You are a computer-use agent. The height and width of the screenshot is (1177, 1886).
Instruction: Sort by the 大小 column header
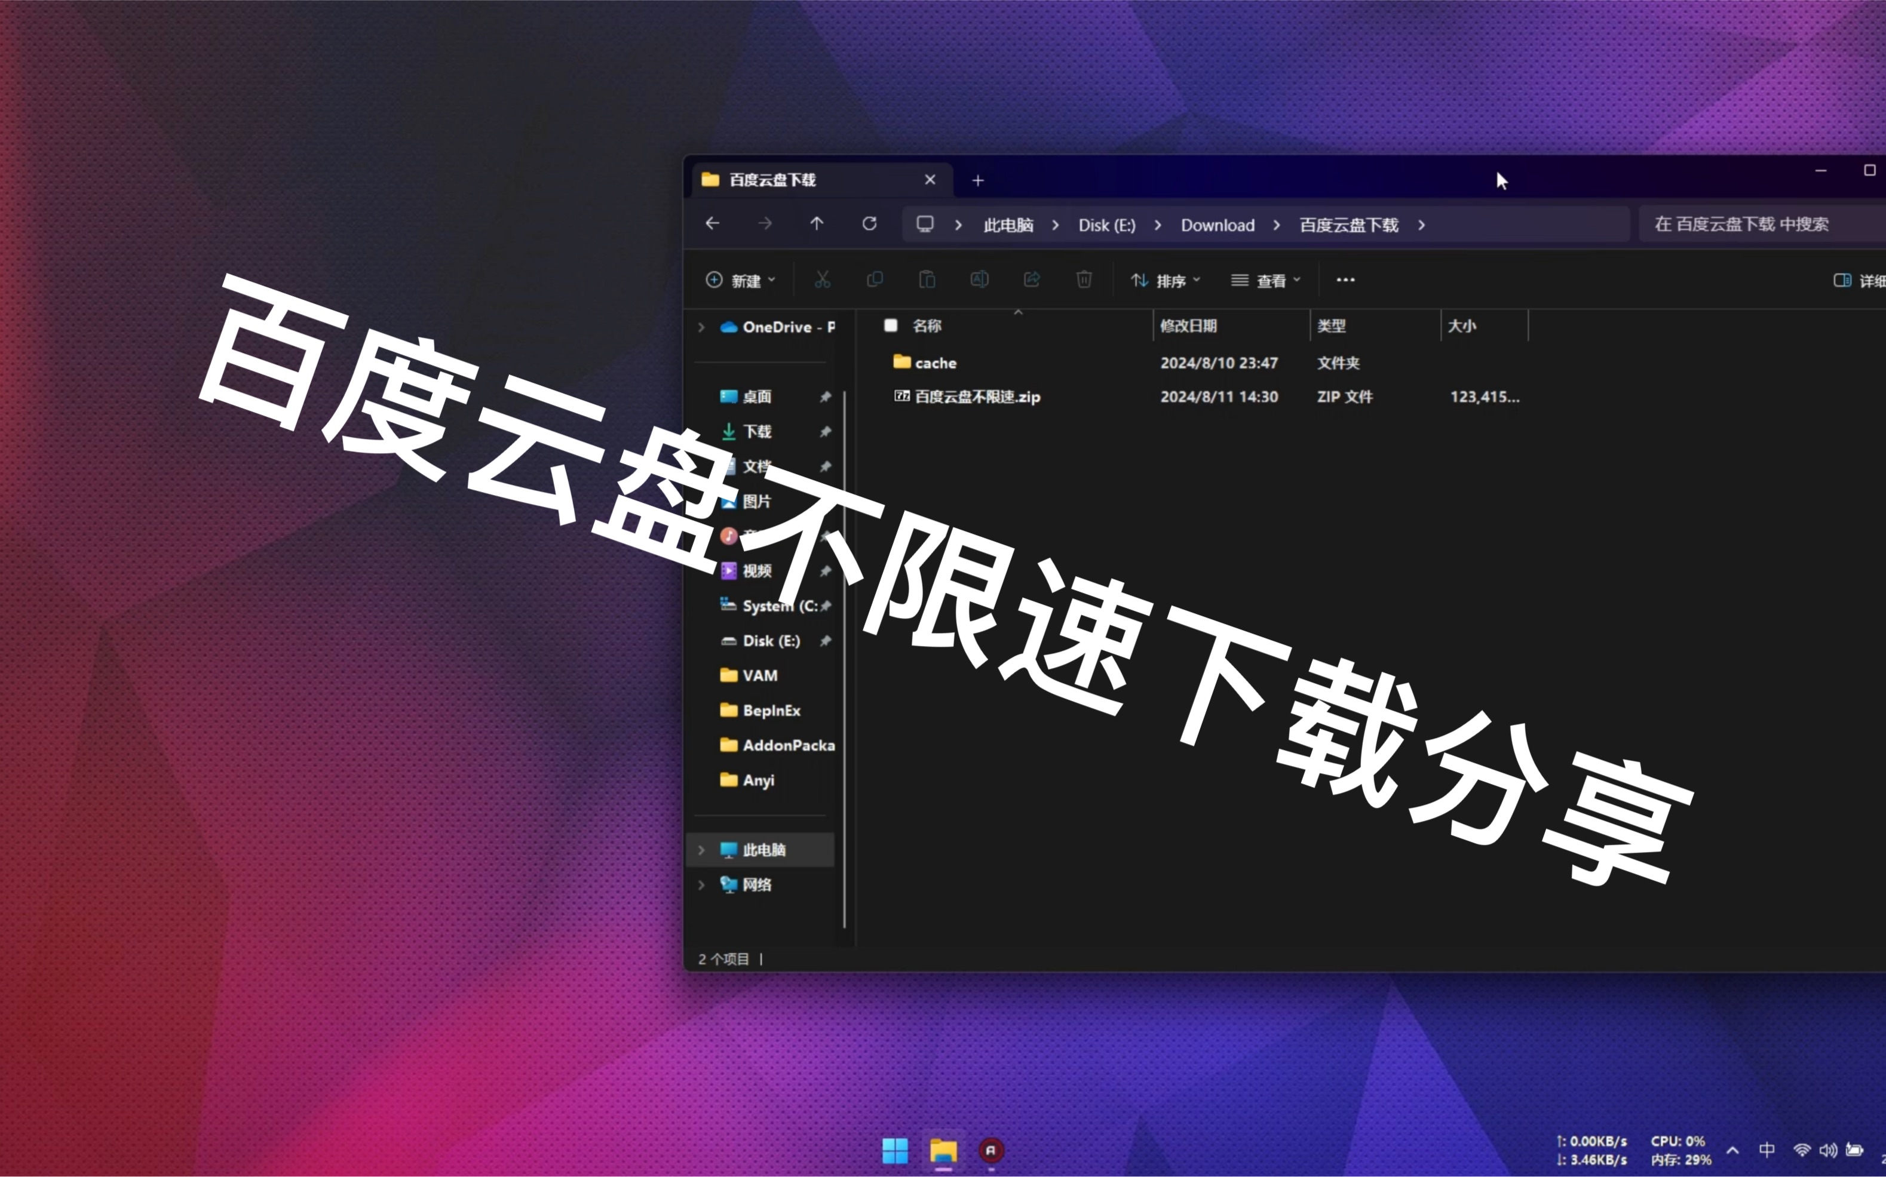(1461, 325)
